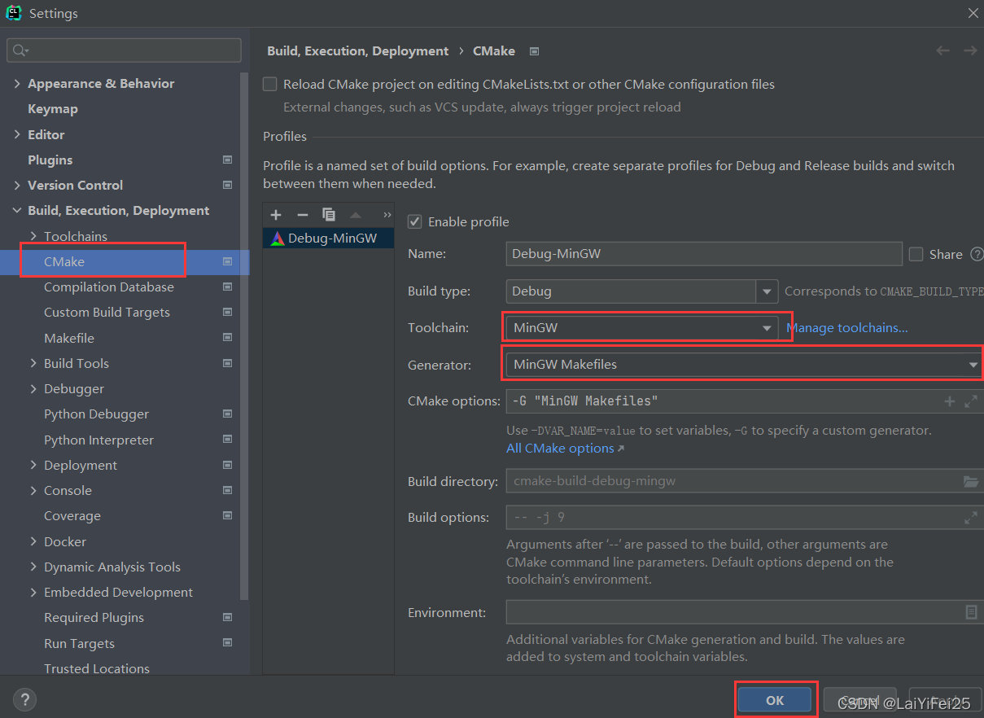Open Required Plugins page

point(94,617)
